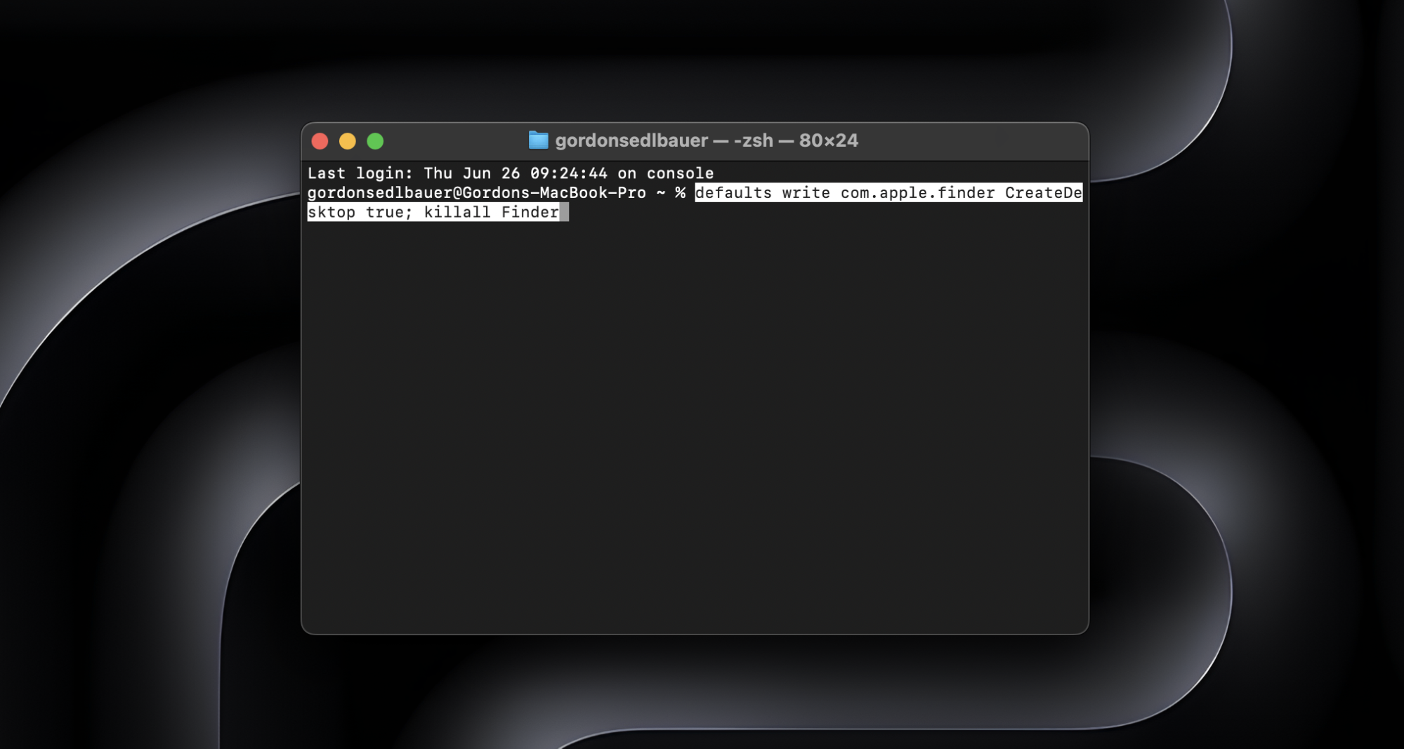Screen dimensions: 1404x749
Task: Select the Last login timestamp line
Action: point(511,173)
